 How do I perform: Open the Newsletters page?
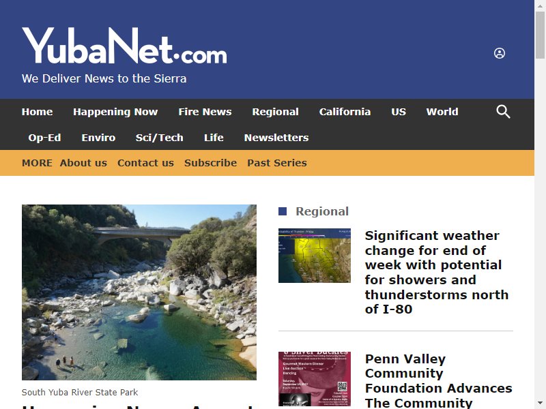(x=276, y=138)
